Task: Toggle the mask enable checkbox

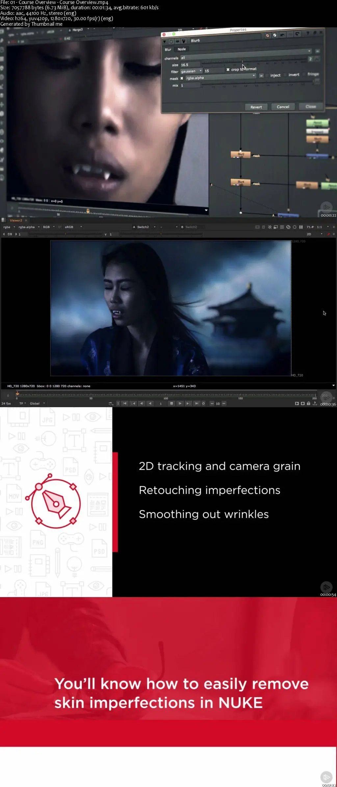Action: click(x=182, y=78)
